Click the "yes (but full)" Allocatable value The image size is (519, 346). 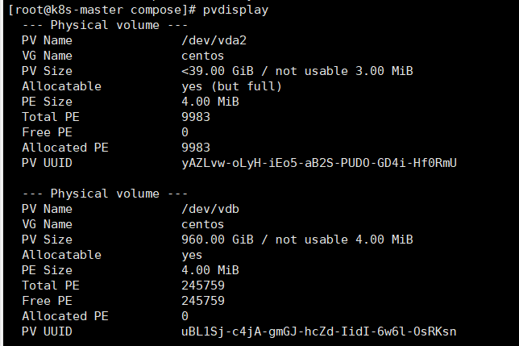(232, 86)
